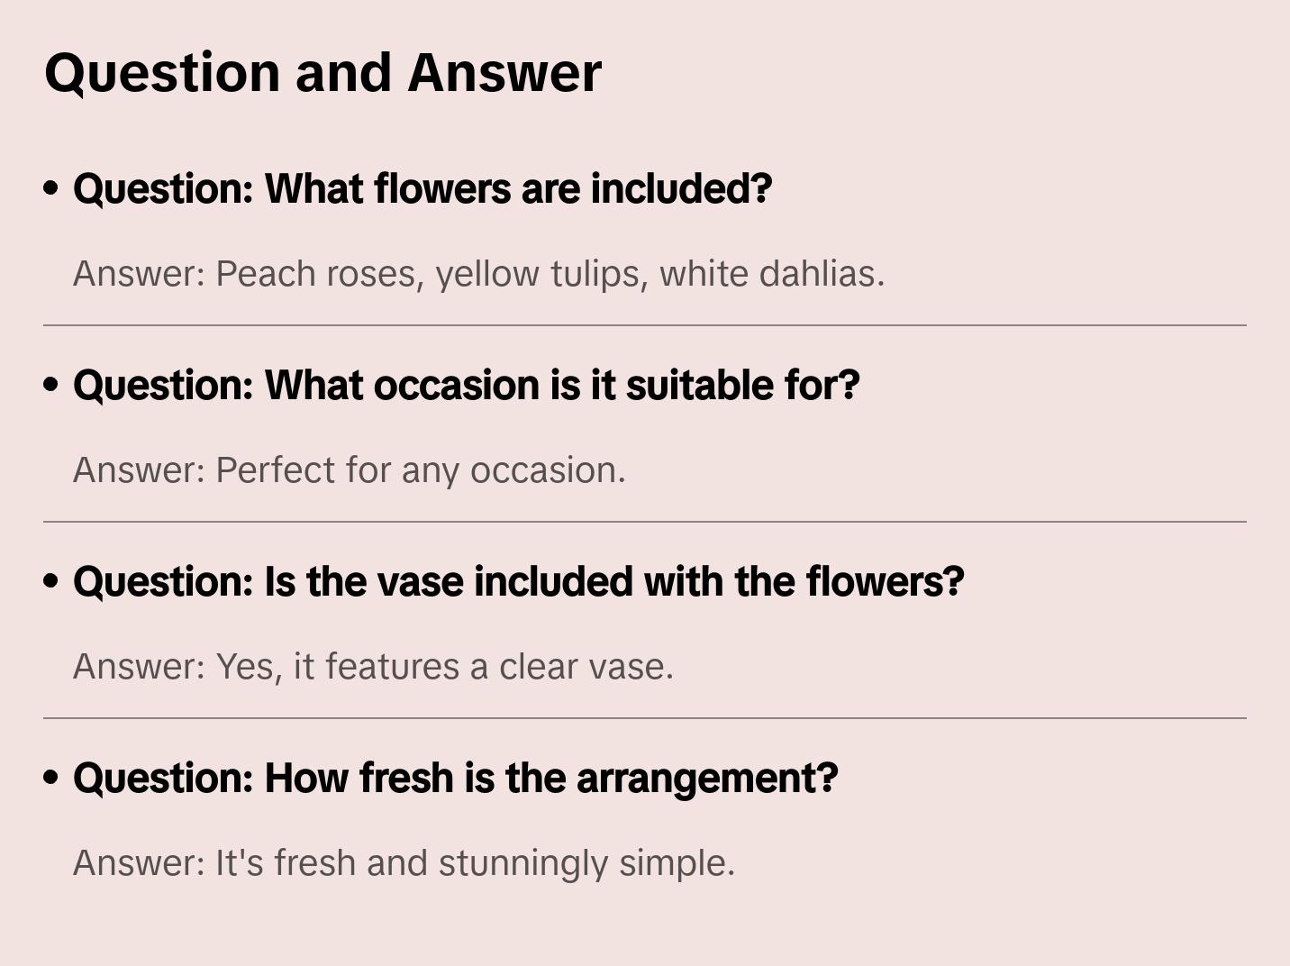This screenshot has width=1290, height=966.
Task: Click the word 'Answer' in the main heading
Action: click(x=504, y=73)
